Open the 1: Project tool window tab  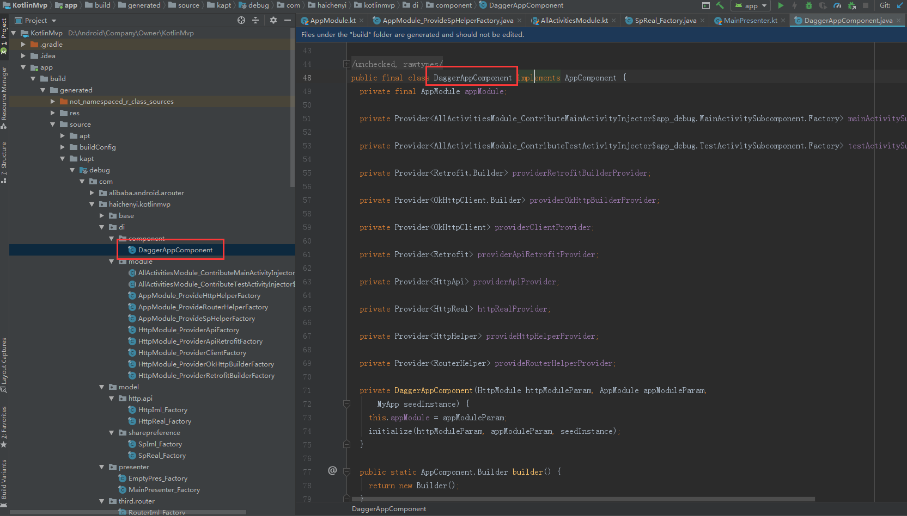click(x=4, y=36)
